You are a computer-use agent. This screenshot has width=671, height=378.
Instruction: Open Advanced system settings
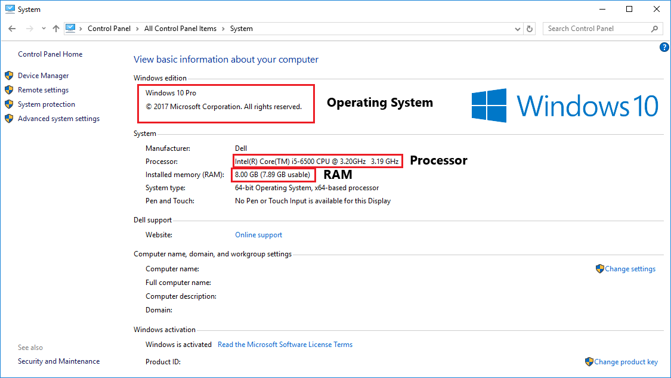pos(58,119)
